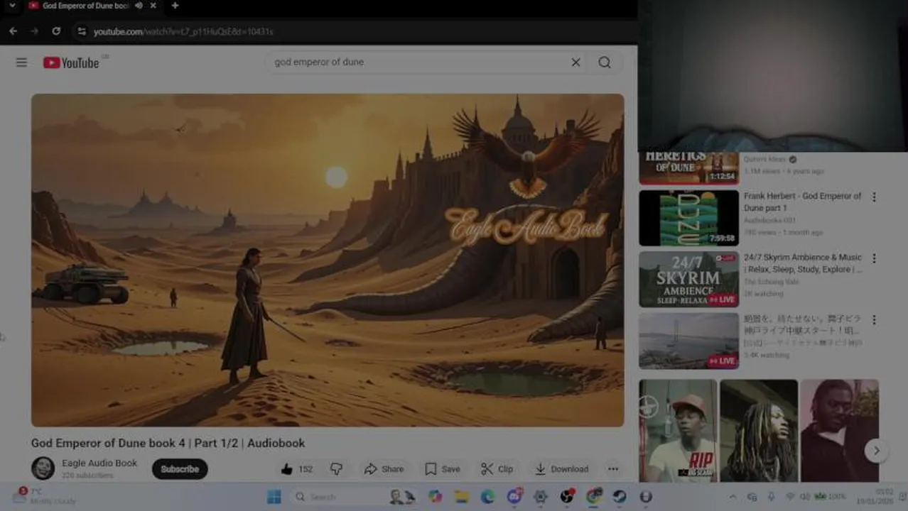
Task: Launch Microsoft Edge from taskbar
Action: coord(487,497)
